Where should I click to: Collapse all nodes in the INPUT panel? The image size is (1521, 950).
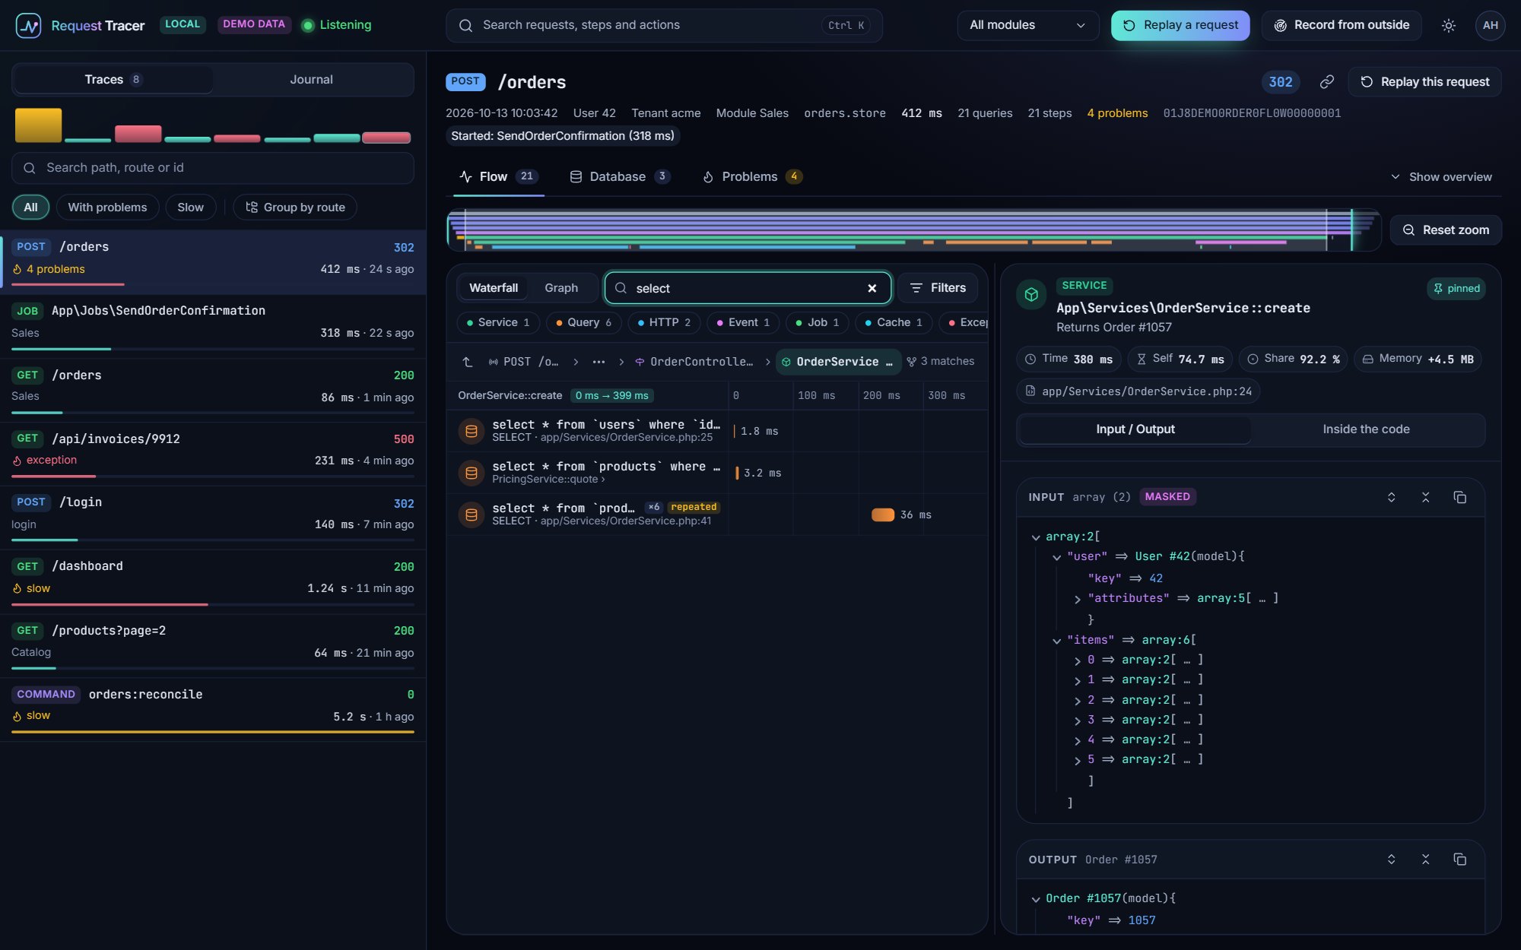[x=1425, y=497]
